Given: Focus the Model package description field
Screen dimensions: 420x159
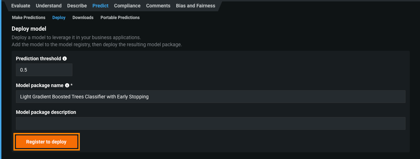Looking at the screenshot, I should (x=211, y=123).
